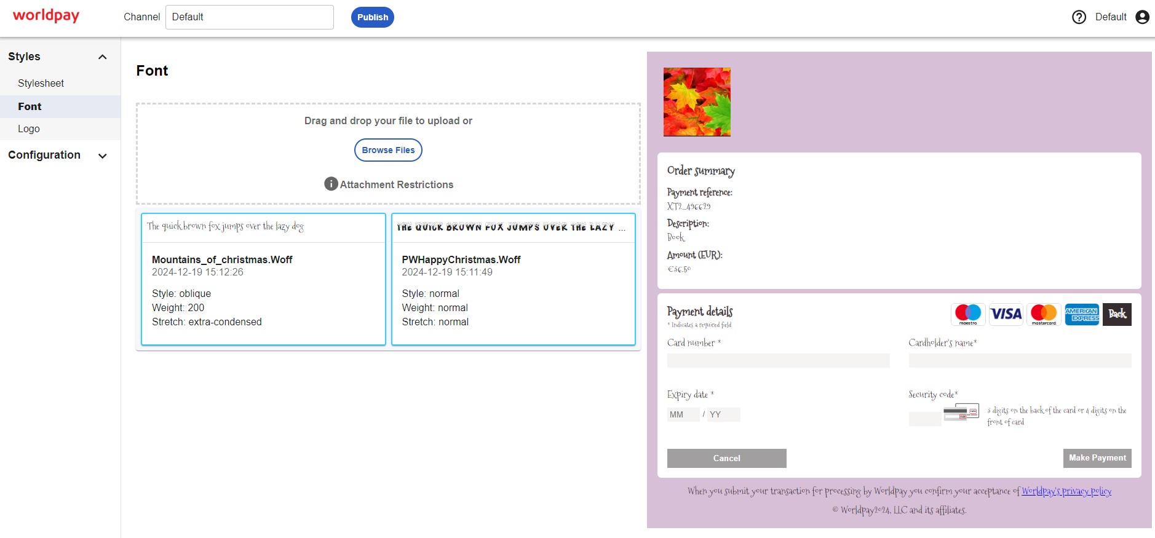The width and height of the screenshot is (1155, 538).
Task: Expand the Configuration section
Action: (103, 156)
